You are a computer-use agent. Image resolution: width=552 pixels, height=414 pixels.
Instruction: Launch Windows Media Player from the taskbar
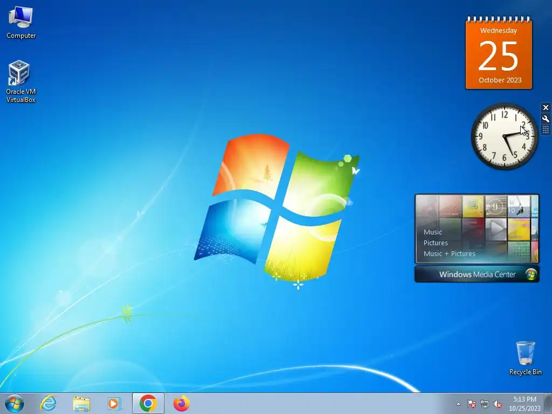(114, 403)
